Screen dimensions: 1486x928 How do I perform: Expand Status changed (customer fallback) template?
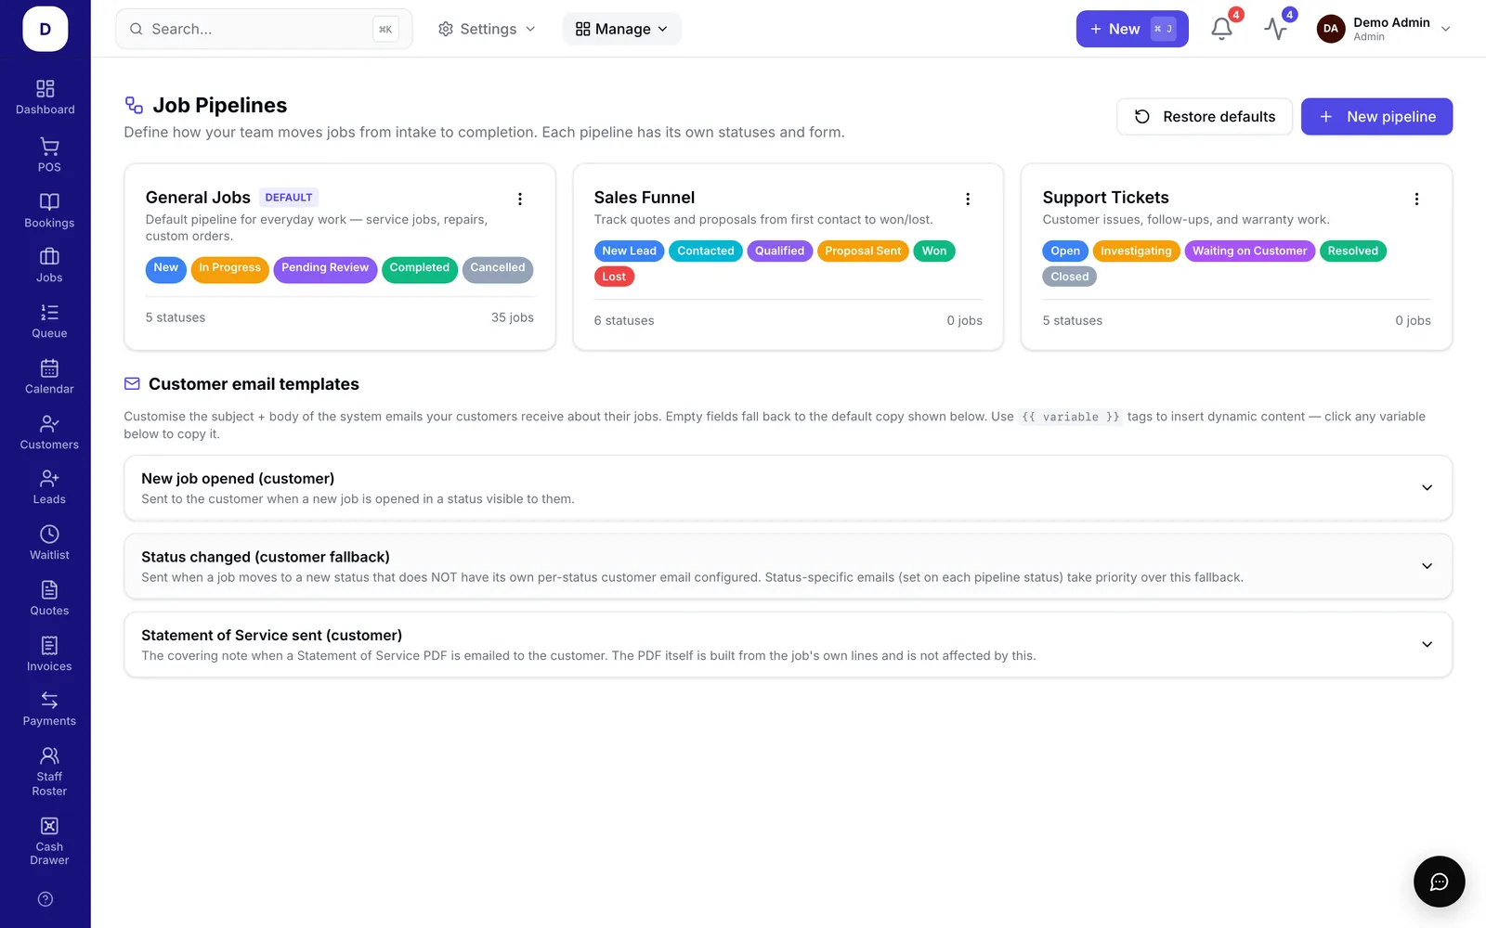click(788, 566)
